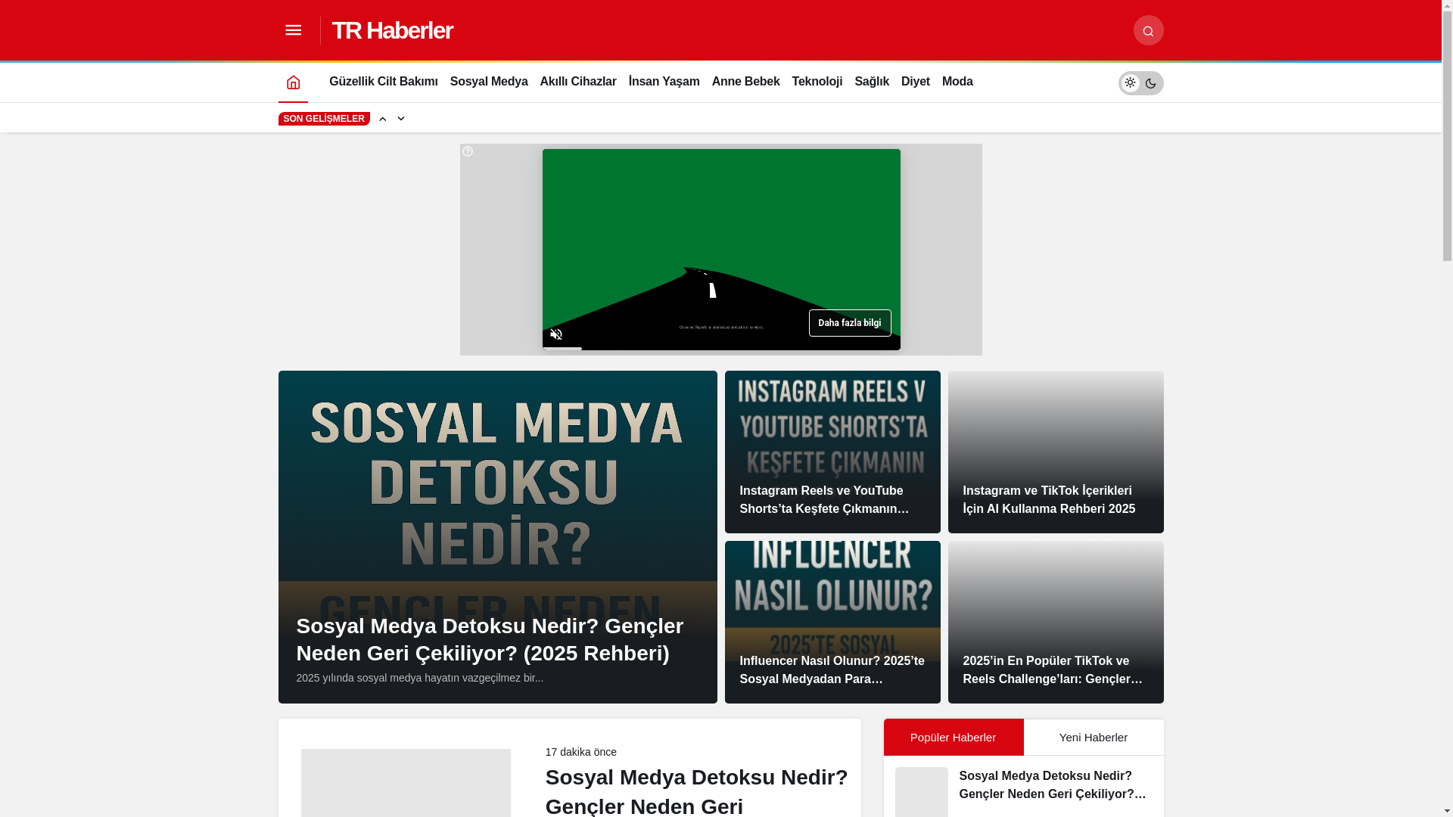Open Sosyal Medya menu item
1453x817 pixels.
(x=489, y=82)
